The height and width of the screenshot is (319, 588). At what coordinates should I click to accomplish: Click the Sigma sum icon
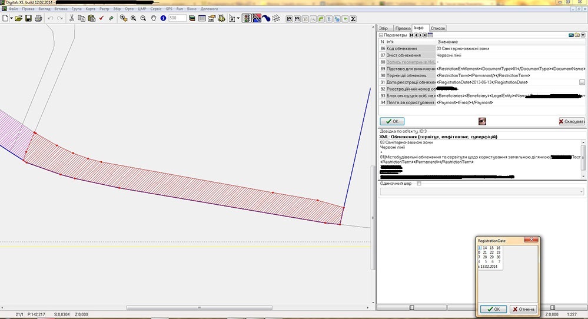pos(353,18)
